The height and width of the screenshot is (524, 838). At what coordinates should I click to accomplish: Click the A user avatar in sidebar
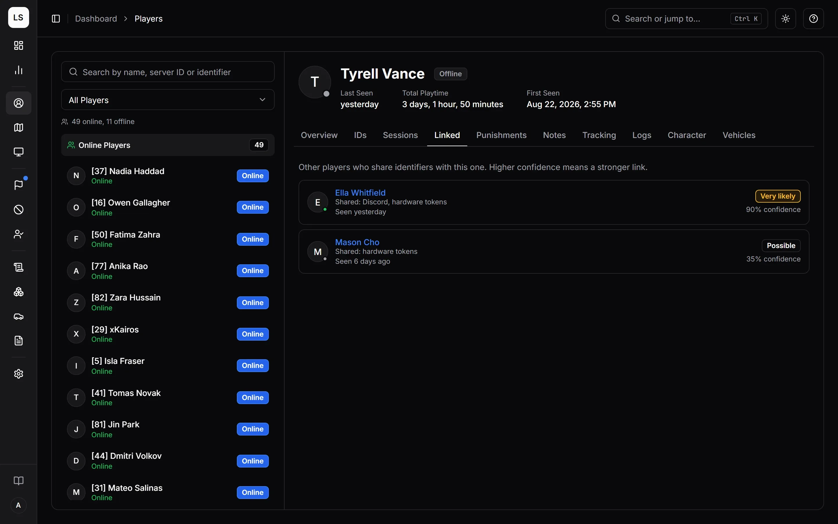coord(18,505)
